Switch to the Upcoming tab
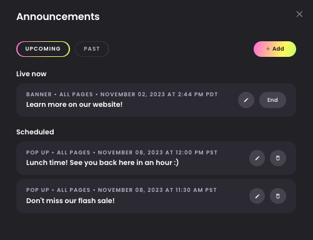313x240 pixels. [43, 49]
